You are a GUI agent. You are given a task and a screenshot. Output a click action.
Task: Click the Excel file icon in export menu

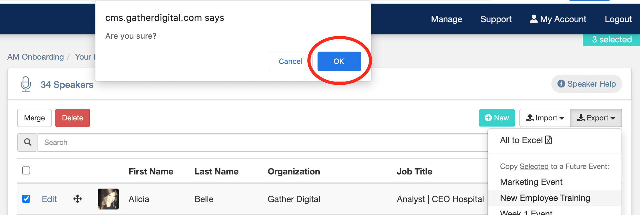(548, 140)
